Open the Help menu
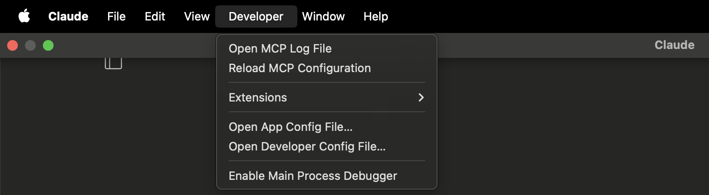This screenshot has width=709, height=195. [376, 16]
